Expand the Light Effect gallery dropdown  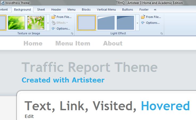[137, 23]
